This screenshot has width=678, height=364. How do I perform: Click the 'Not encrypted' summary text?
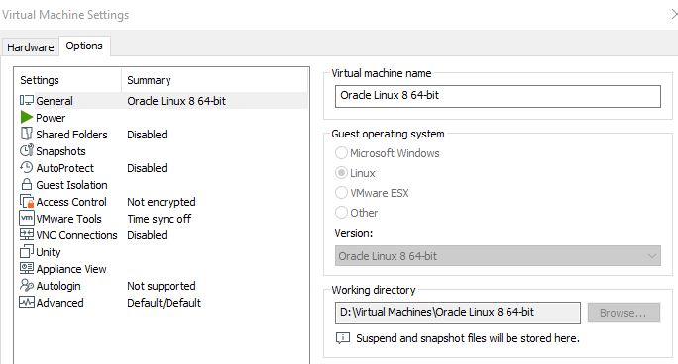tap(162, 202)
